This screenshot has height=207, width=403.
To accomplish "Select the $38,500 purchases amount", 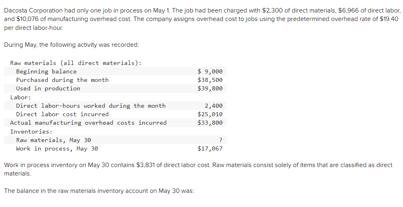I will point(210,80).
